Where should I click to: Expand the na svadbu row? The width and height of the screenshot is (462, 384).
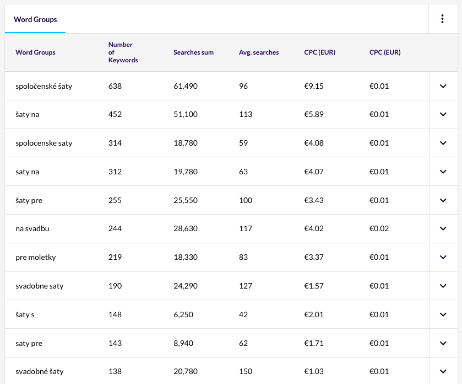coord(443,228)
